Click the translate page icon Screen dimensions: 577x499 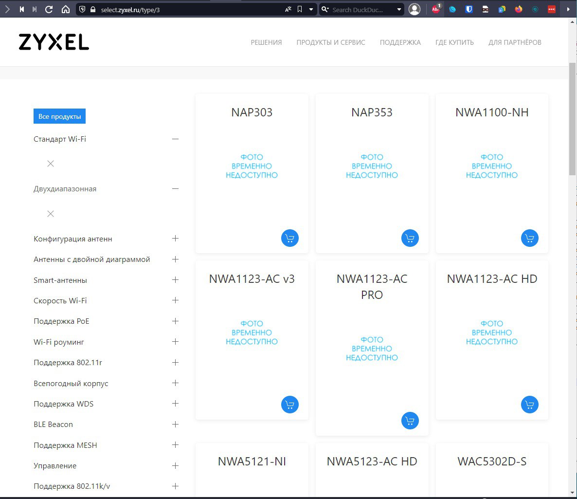[288, 10]
